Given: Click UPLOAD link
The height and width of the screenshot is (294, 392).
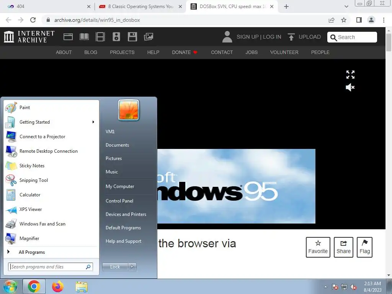Looking at the screenshot, I should click(304, 37).
